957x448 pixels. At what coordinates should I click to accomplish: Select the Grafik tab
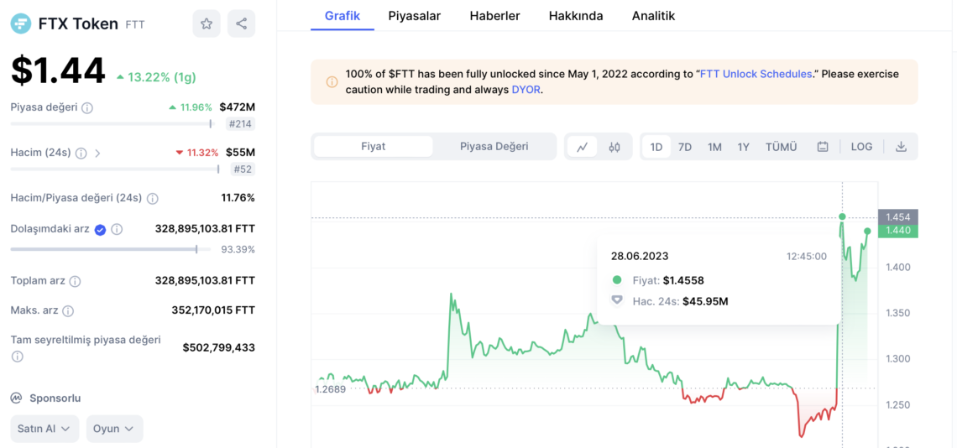(343, 16)
